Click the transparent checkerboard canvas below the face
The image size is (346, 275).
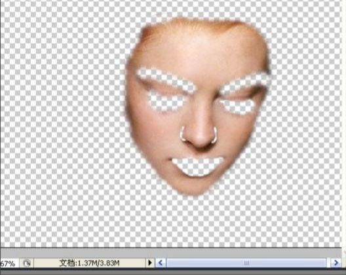tap(172, 221)
